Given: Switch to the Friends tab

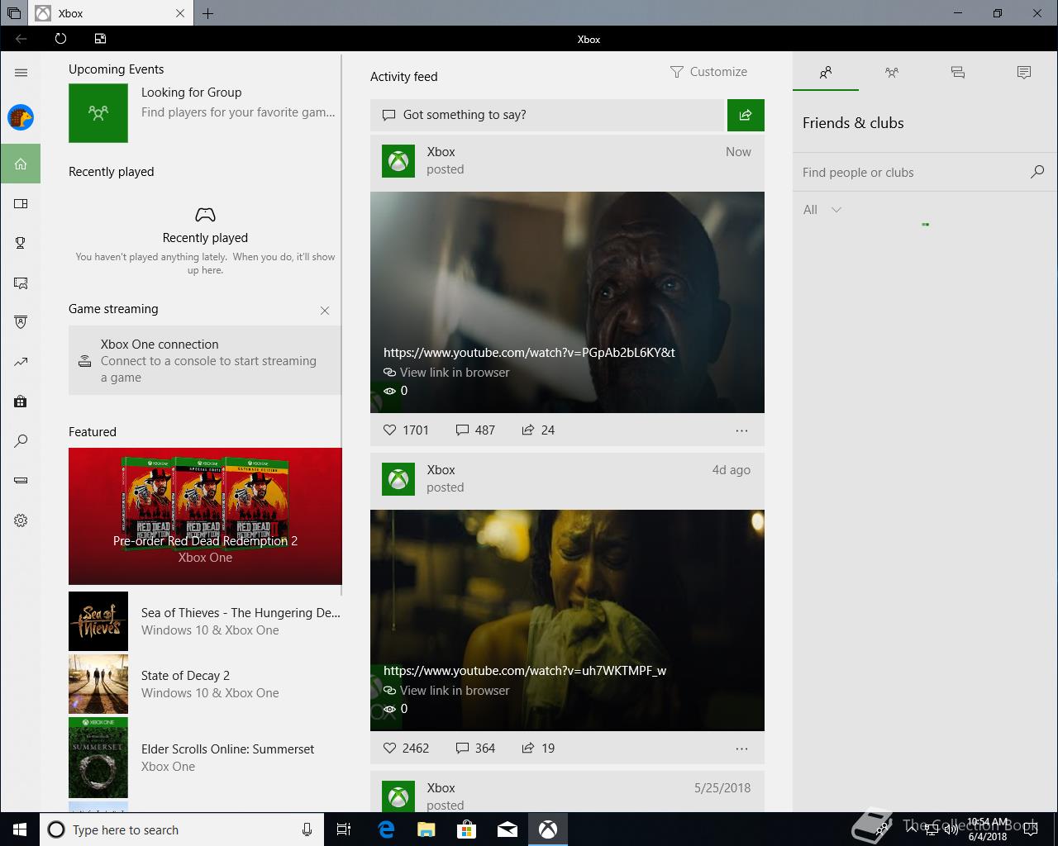Looking at the screenshot, I should 826,73.
